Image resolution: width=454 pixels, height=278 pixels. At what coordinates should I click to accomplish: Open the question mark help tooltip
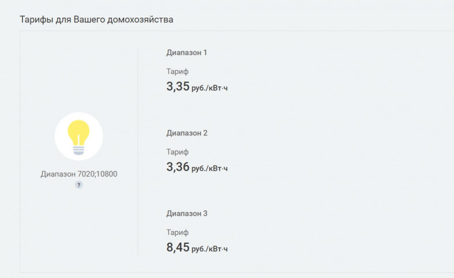pyautogui.click(x=79, y=185)
